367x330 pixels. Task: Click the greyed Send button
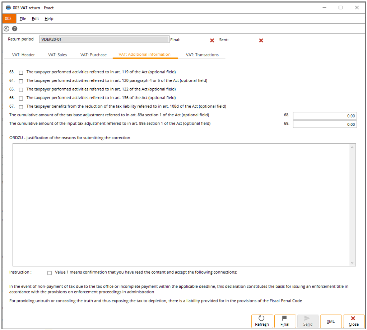click(x=308, y=321)
